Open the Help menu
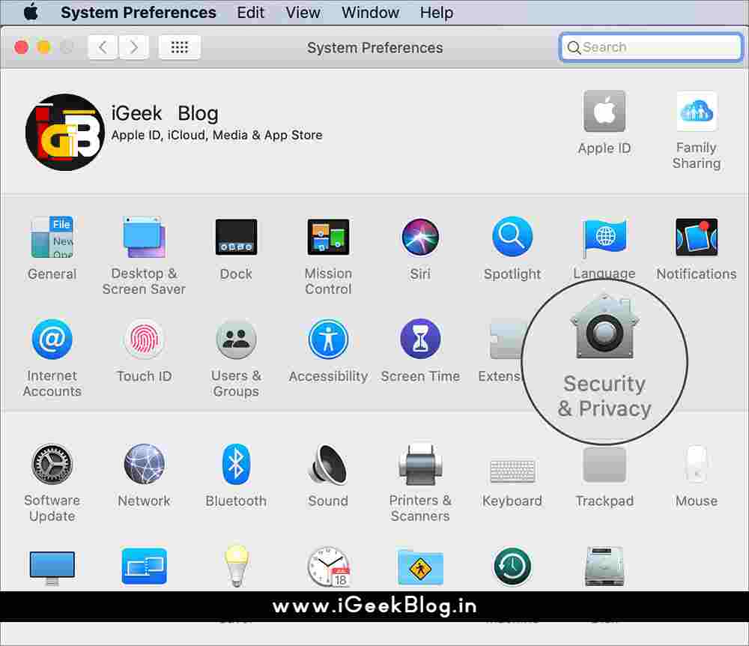 click(x=437, y=13)
